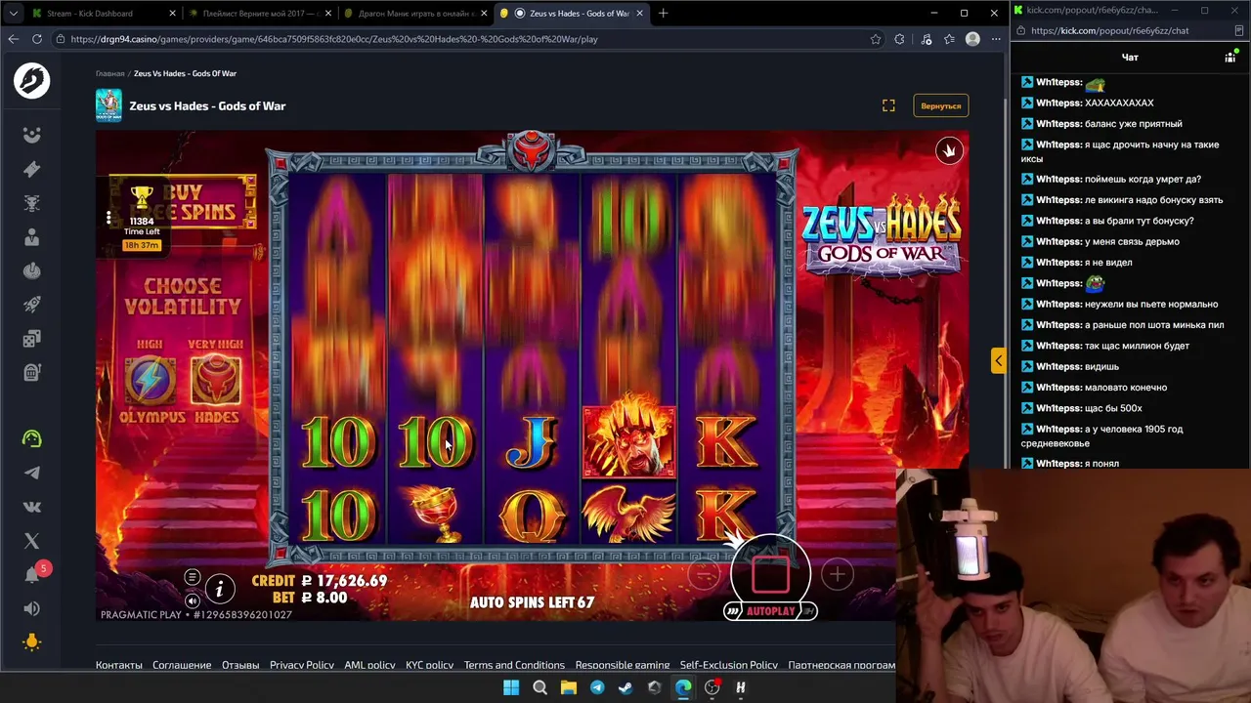Open the Windows Start menu

coord(511,687)
